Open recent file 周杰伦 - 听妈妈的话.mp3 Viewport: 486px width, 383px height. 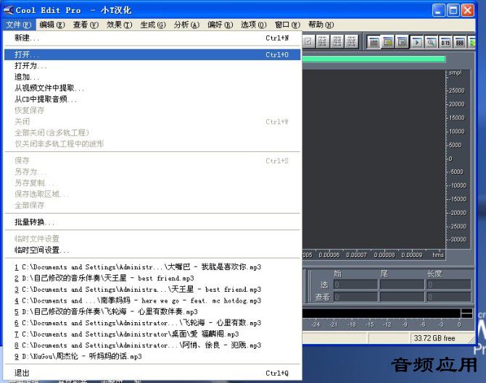pos(152,356)
